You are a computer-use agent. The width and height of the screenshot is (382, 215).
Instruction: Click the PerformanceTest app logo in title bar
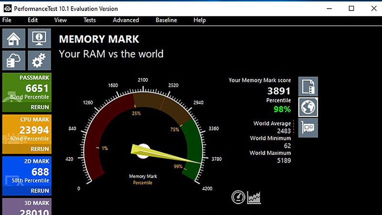point(8,9)
